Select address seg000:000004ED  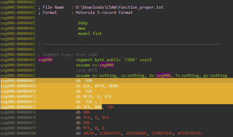[x=18, y=86]
